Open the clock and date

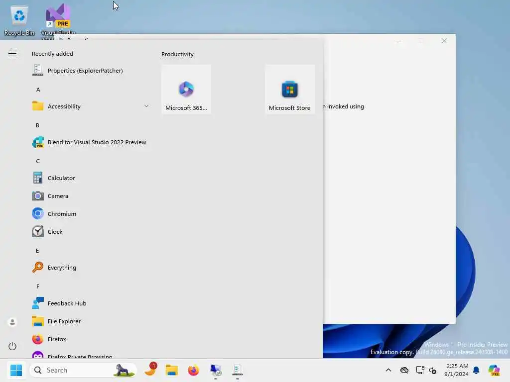click(x=457, y=370)
